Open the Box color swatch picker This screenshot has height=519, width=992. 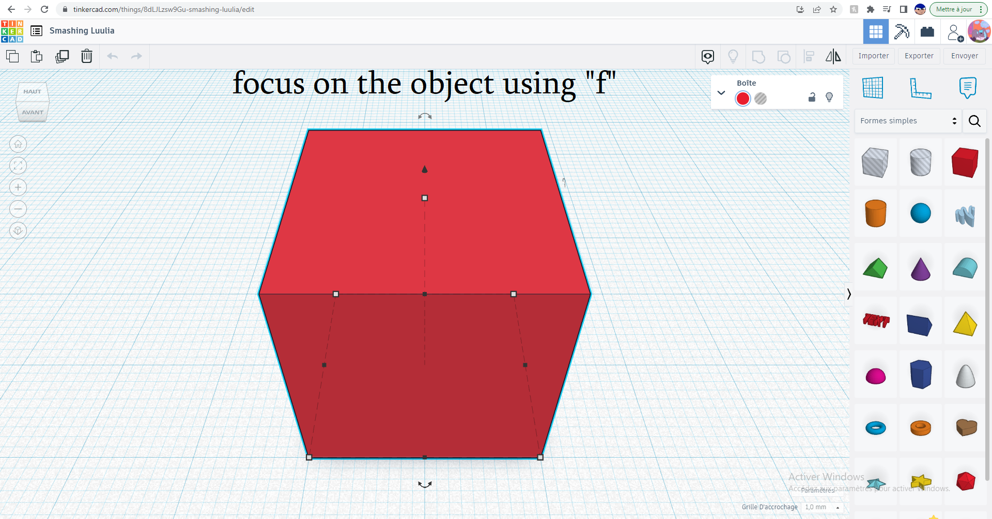(x=743, y=99)
